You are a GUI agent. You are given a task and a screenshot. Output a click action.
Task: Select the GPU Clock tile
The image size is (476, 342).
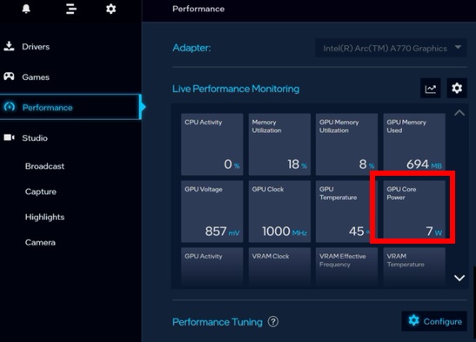pos(279,211)
